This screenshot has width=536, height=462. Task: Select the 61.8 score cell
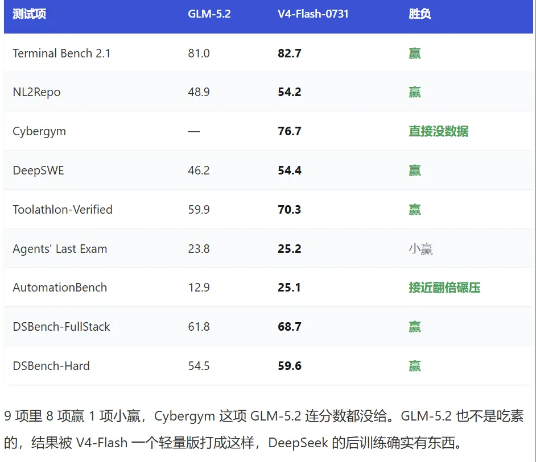199,327
